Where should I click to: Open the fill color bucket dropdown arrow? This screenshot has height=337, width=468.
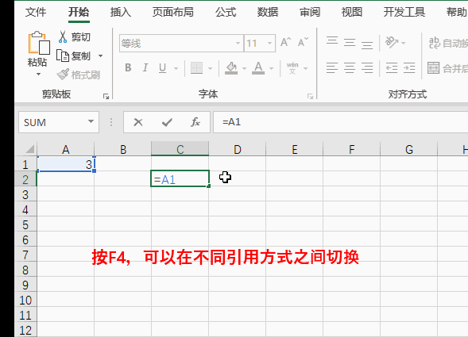click(245, 68)
